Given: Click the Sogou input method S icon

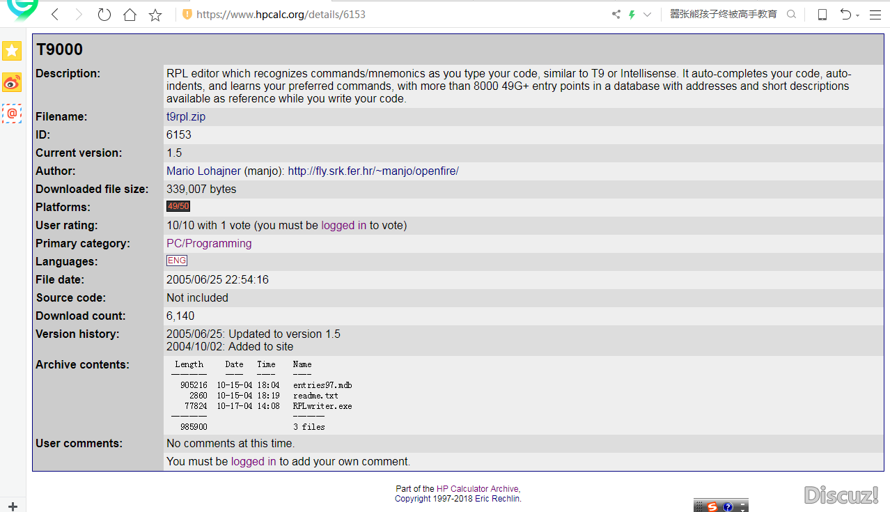Looking at the screenshot, I should pyautogui.click(x=712, y=506).
